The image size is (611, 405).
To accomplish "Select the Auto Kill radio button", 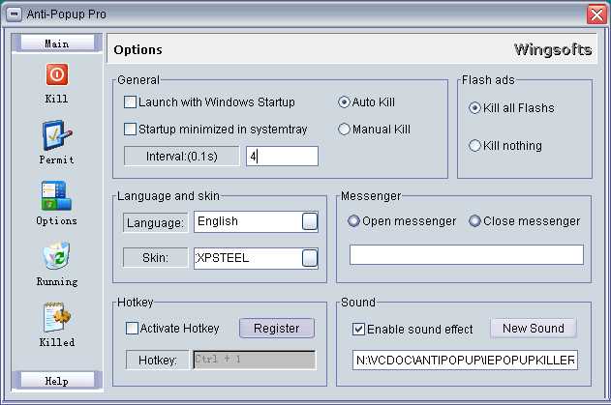I will point(344,102).
